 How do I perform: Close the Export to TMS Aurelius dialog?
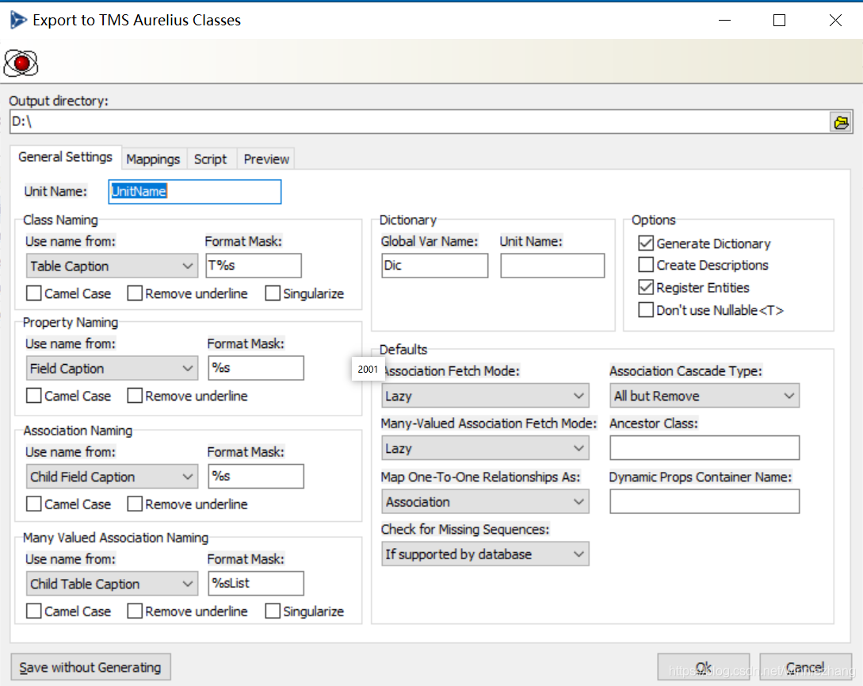click(x=835, y=21)
